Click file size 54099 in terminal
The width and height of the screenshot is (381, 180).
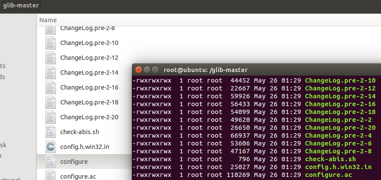[x=240, y=112]
